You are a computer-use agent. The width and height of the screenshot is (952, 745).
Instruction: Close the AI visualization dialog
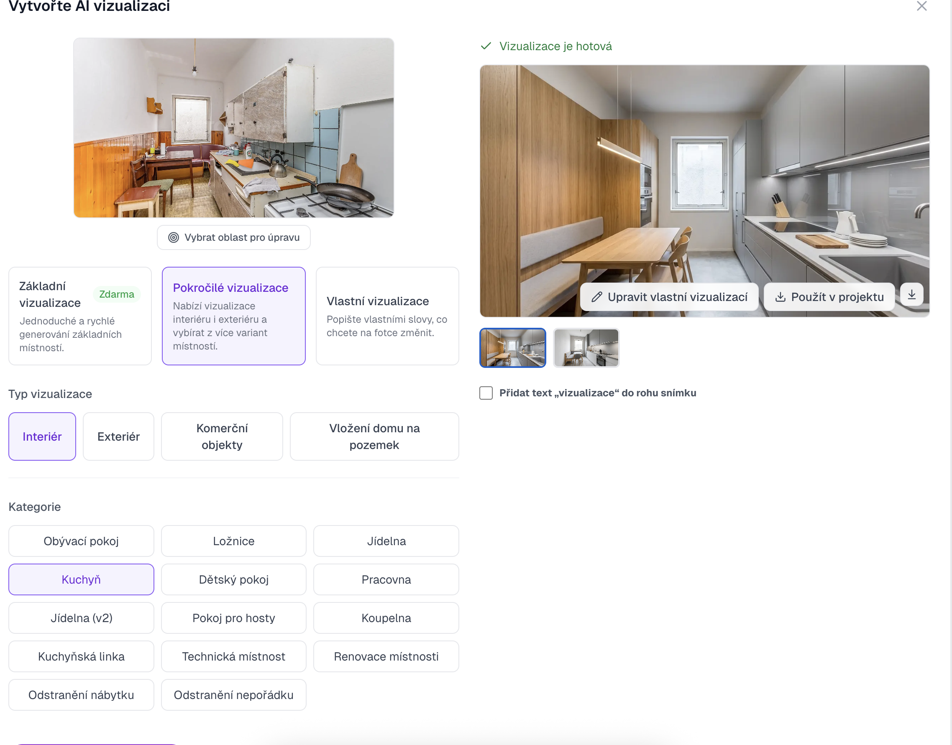click(921, 7)
